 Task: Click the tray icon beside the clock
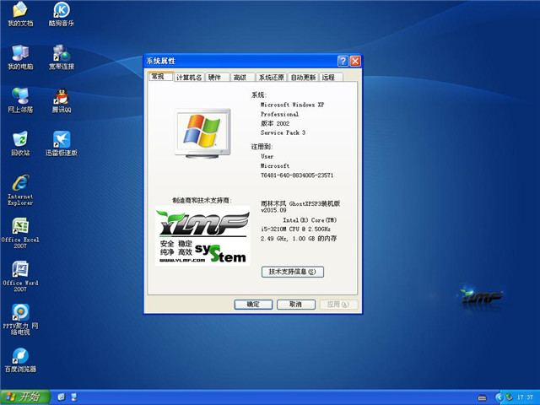[510, 397]
